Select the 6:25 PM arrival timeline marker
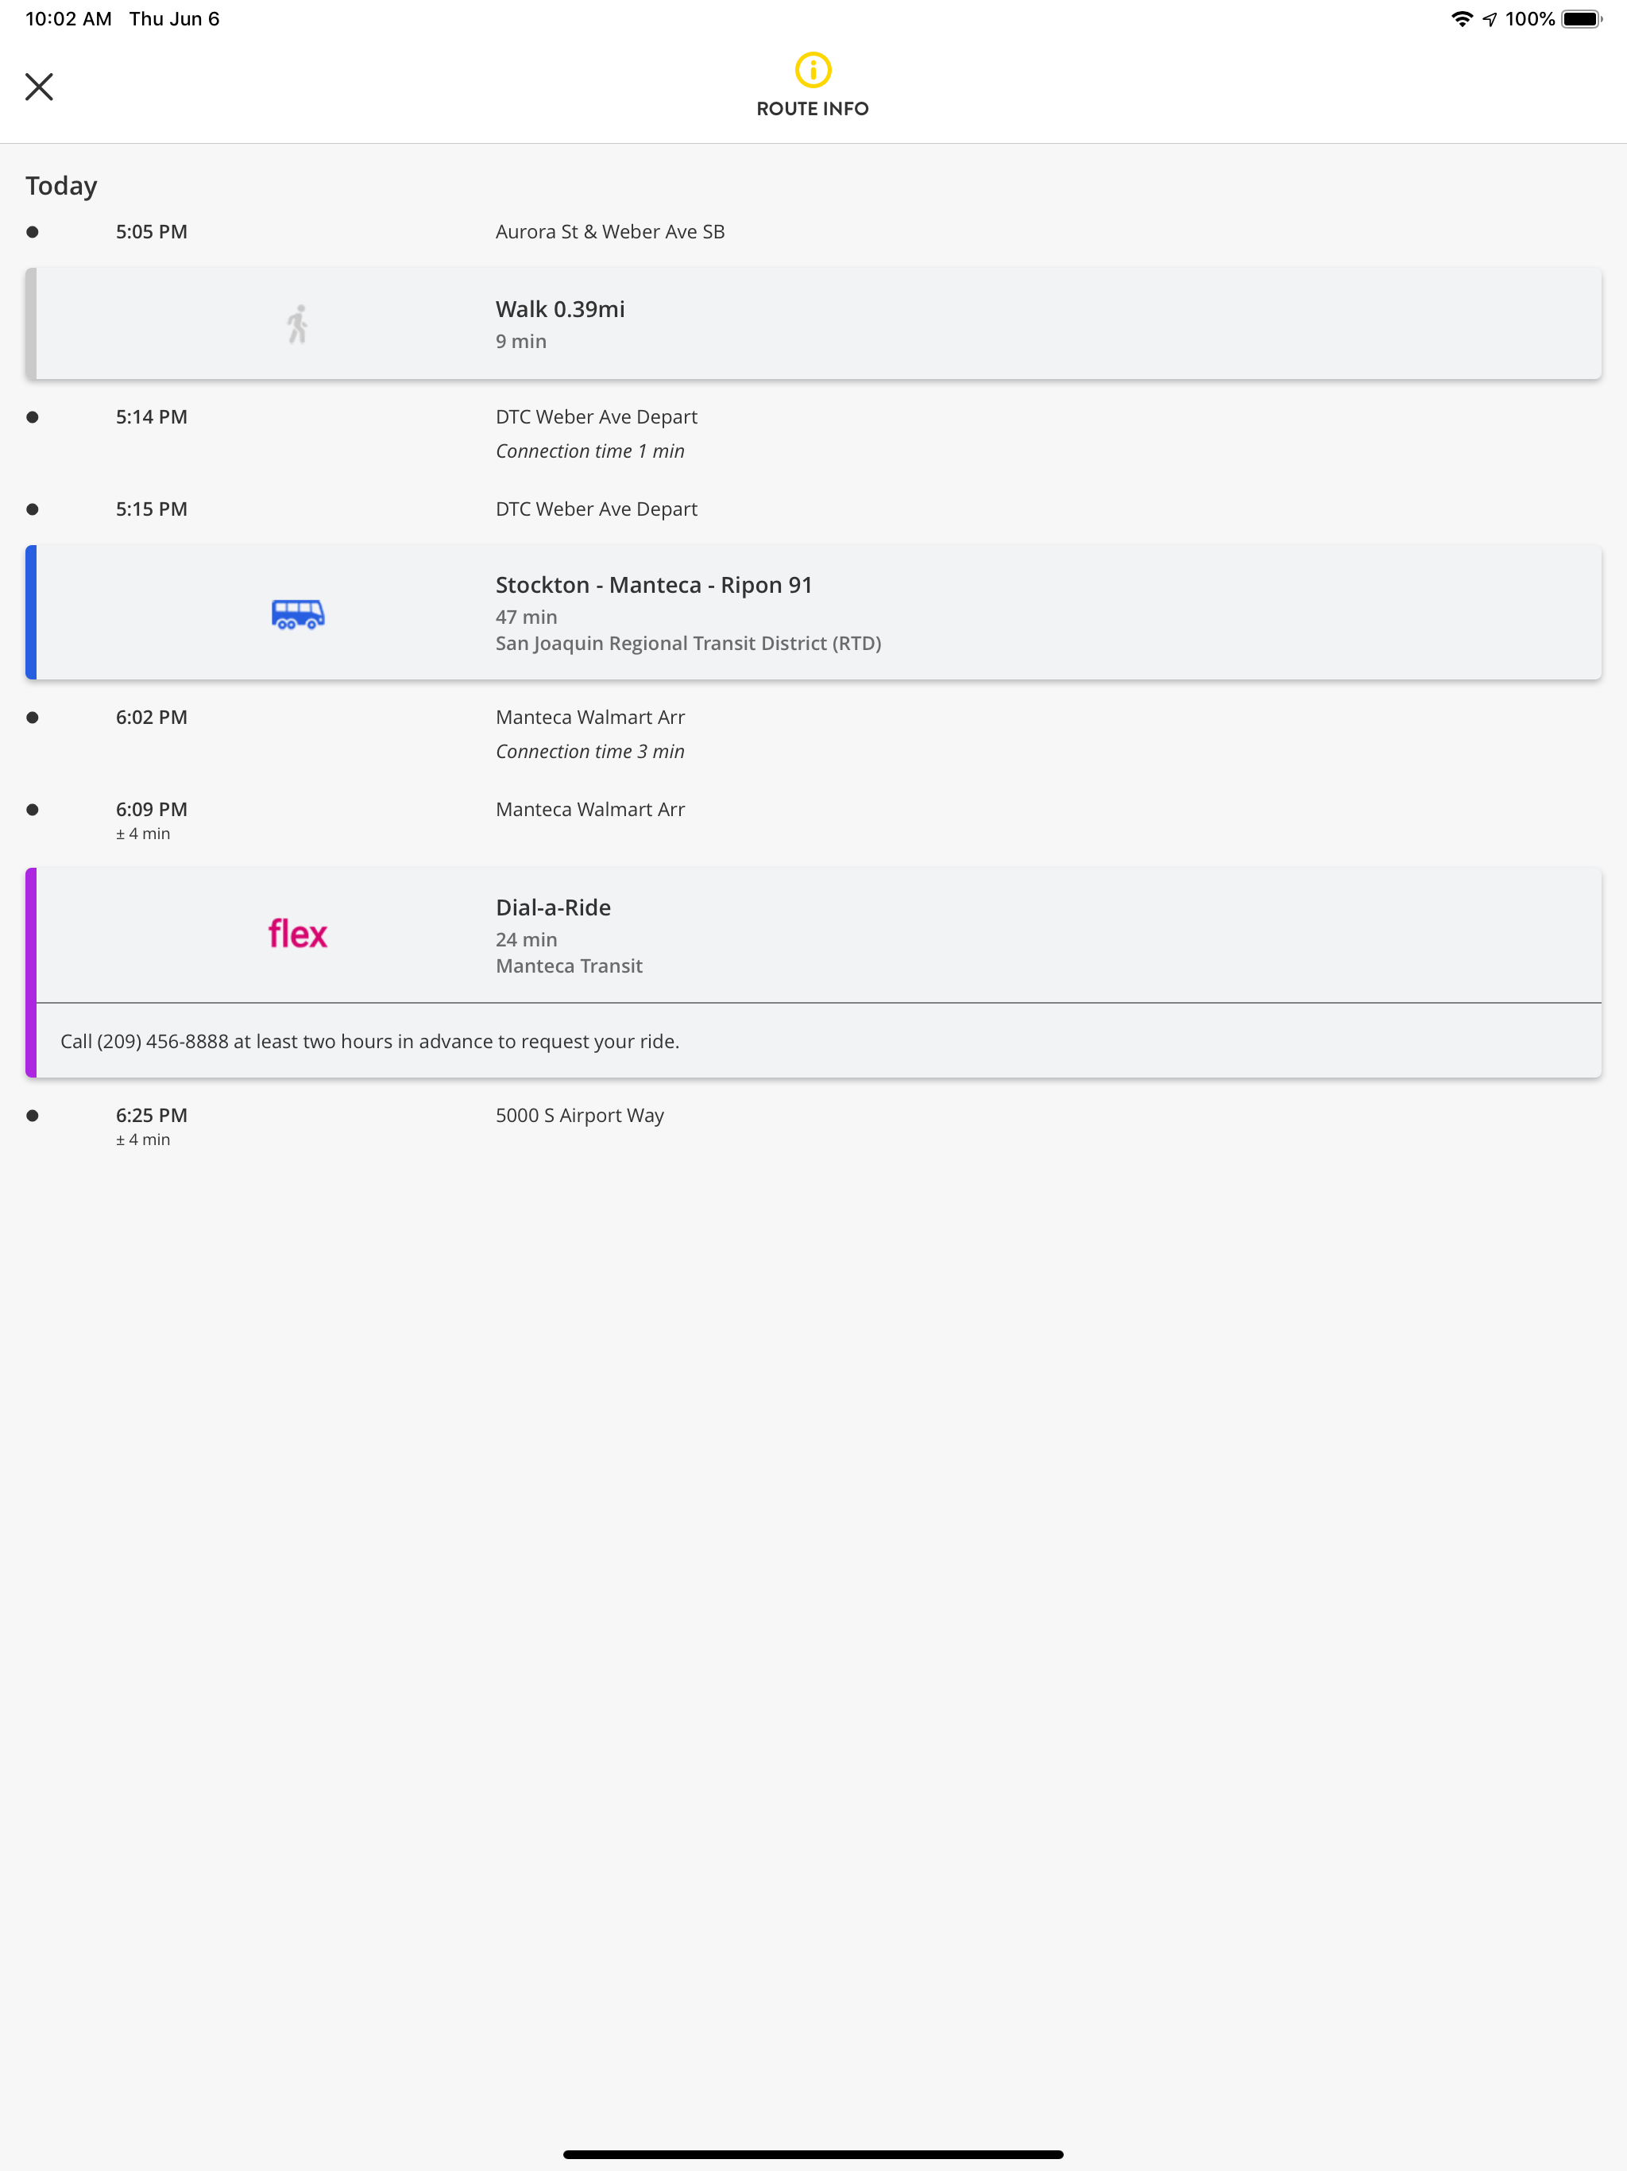The width and height of the screenshot is (1627, 2171). [33, 1115]
